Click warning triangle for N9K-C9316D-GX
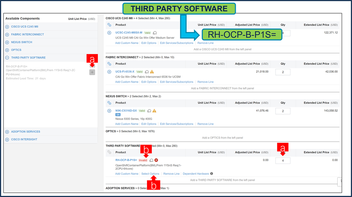Image resolution: width=352 pixels, height=197 pixels. [154, 111]
